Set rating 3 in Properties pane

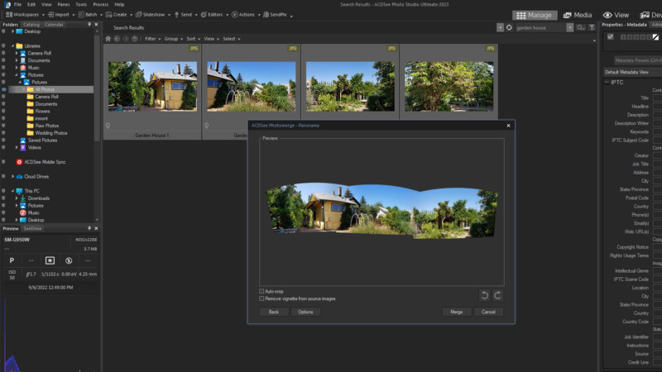click(x=636, y=37)
